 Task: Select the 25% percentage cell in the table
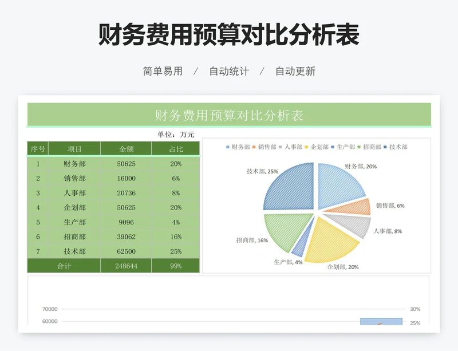tap(176, 251)
